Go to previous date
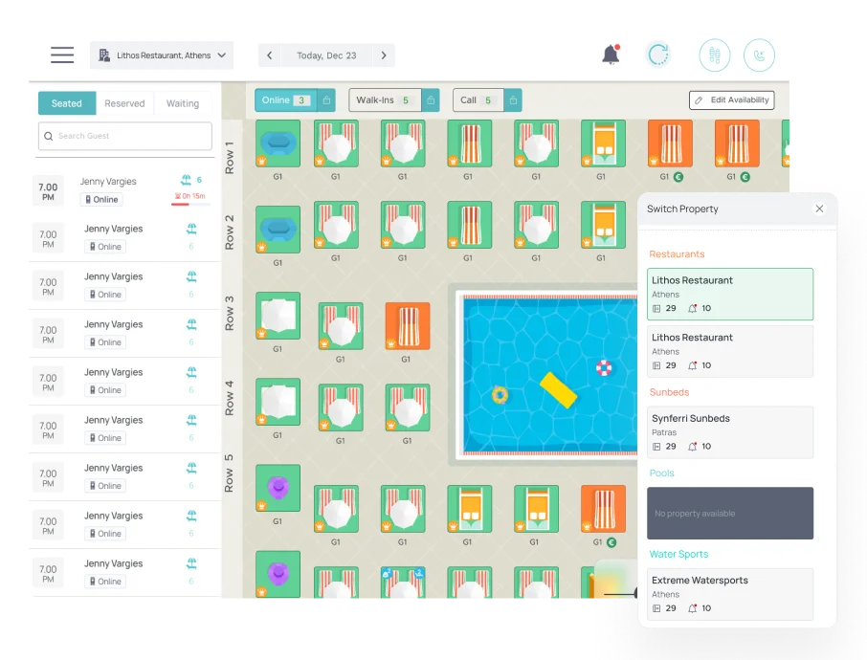This screenshot has height=660, width=867. click(269, 55)
